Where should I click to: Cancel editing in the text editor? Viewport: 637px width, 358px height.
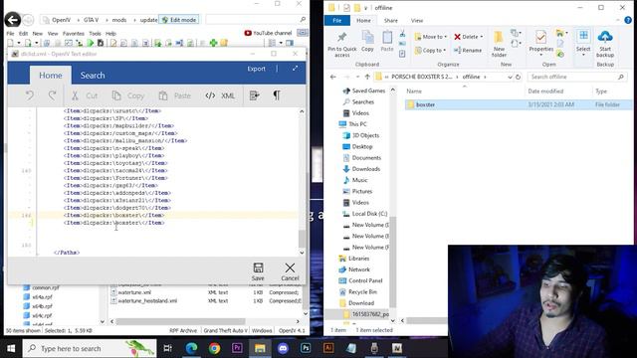(290, 271)
